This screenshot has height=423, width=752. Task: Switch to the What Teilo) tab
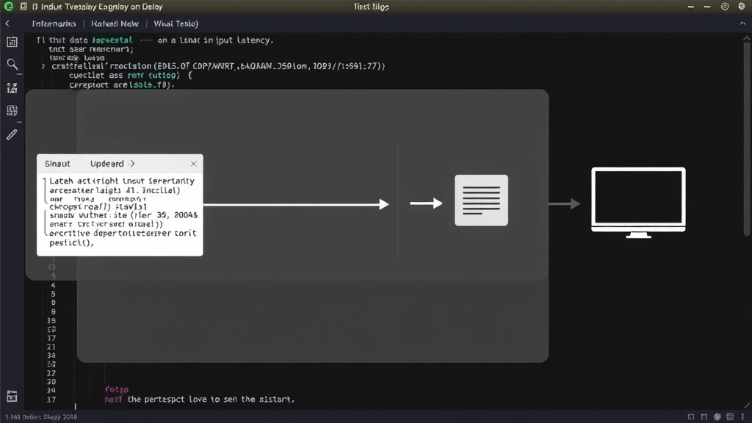point(176,23)
